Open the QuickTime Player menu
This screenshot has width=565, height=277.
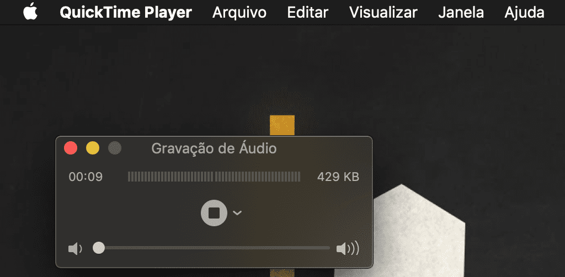click(x=126, y=13)
